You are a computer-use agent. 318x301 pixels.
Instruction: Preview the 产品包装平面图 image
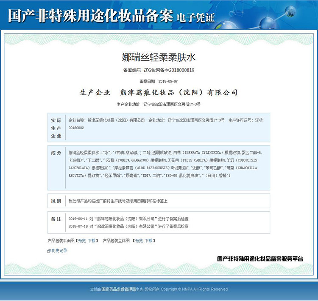[x=82, y=241]
